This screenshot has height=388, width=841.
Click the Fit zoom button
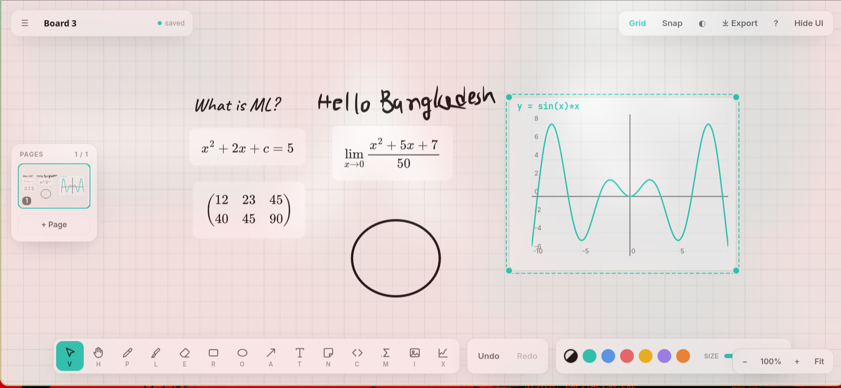coord(819,362)
